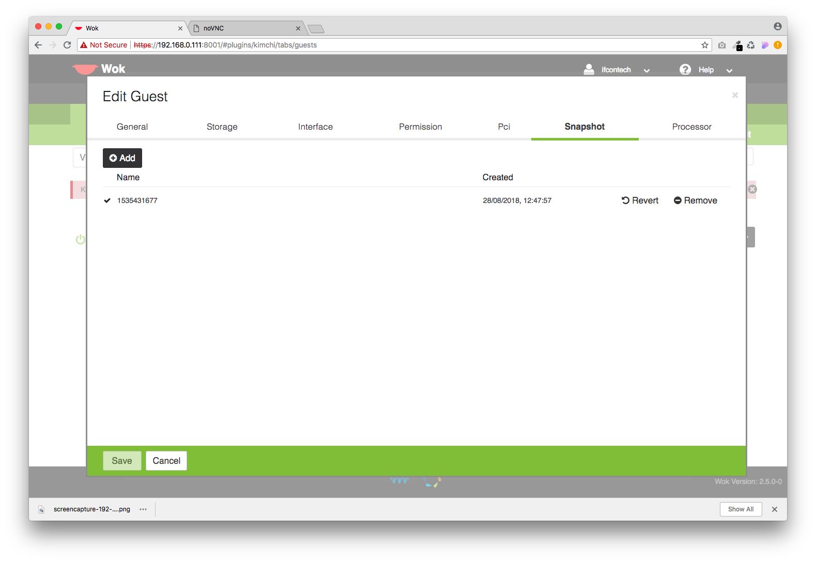Switch to the Processor tab
This screenshot has height=562, width=816.
(691, 127)
